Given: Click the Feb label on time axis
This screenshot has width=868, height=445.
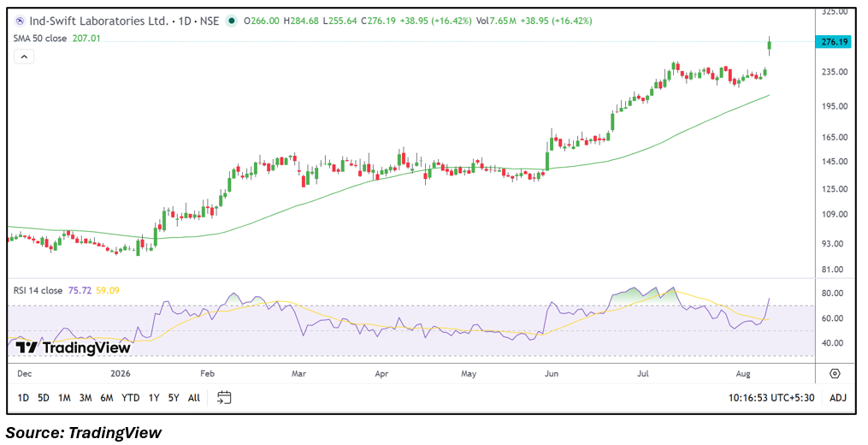Looking at the screenshot, I should pyautogui.click(x=207, y=373).
